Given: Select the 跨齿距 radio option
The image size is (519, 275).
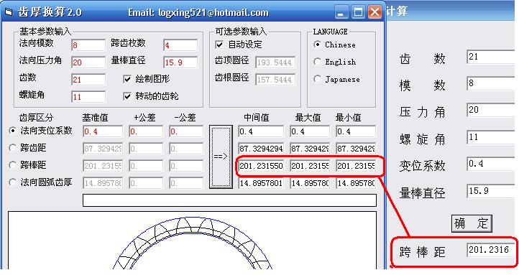Looking at the screenshot, I should click(x=12, y=148).
